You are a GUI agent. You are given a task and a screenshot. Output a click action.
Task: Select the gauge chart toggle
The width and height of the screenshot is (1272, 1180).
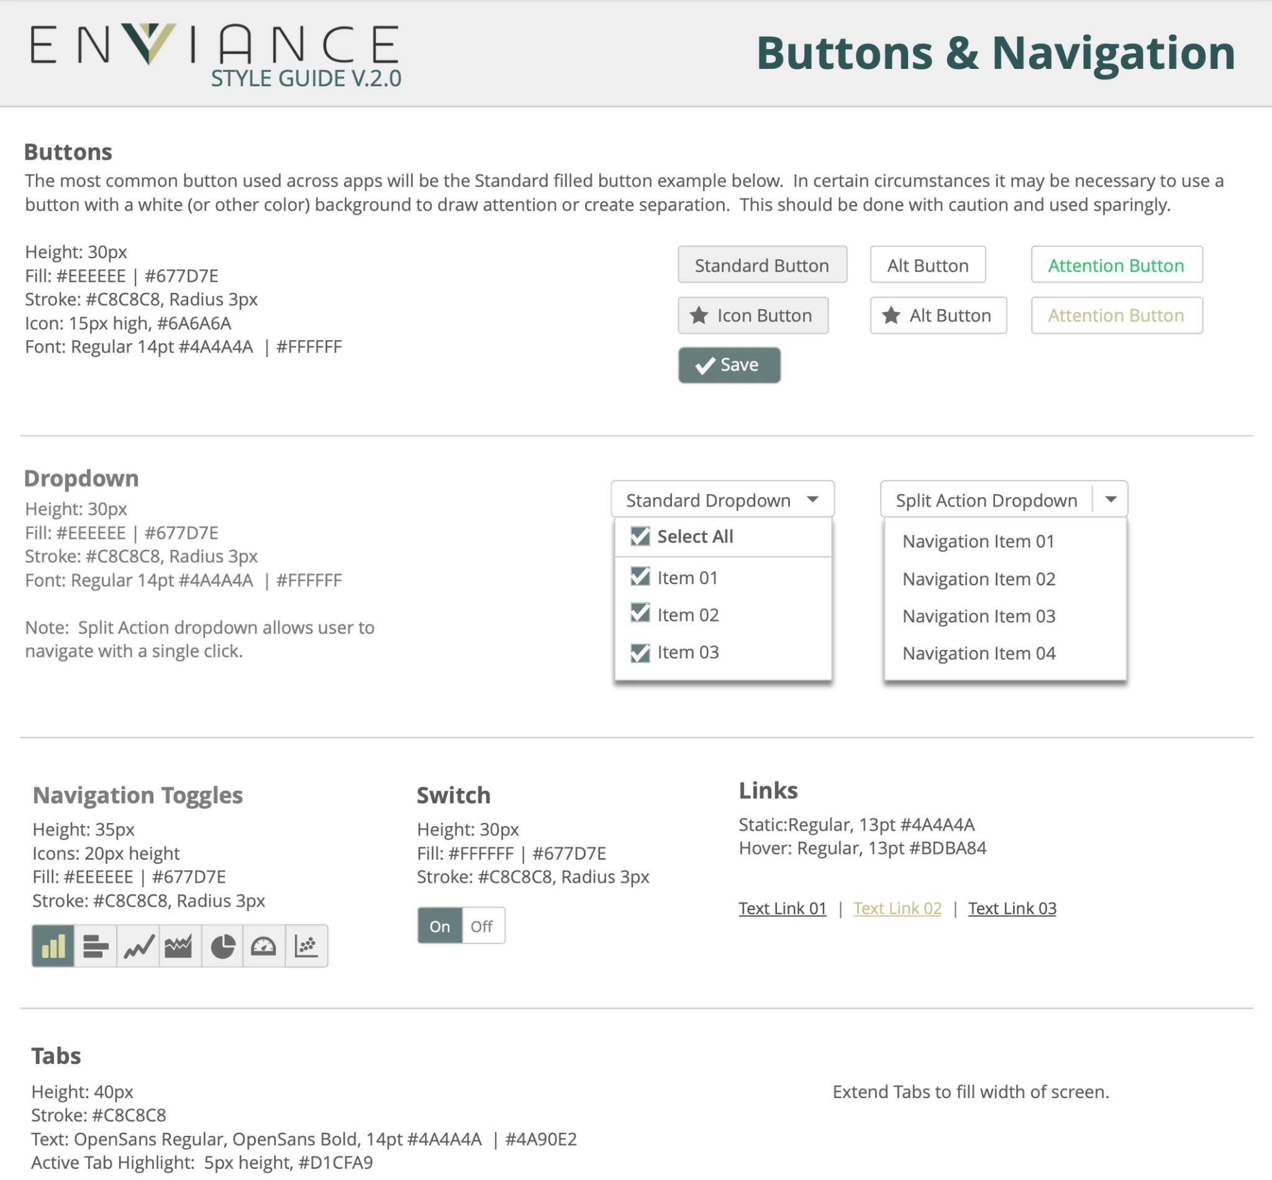263,945
